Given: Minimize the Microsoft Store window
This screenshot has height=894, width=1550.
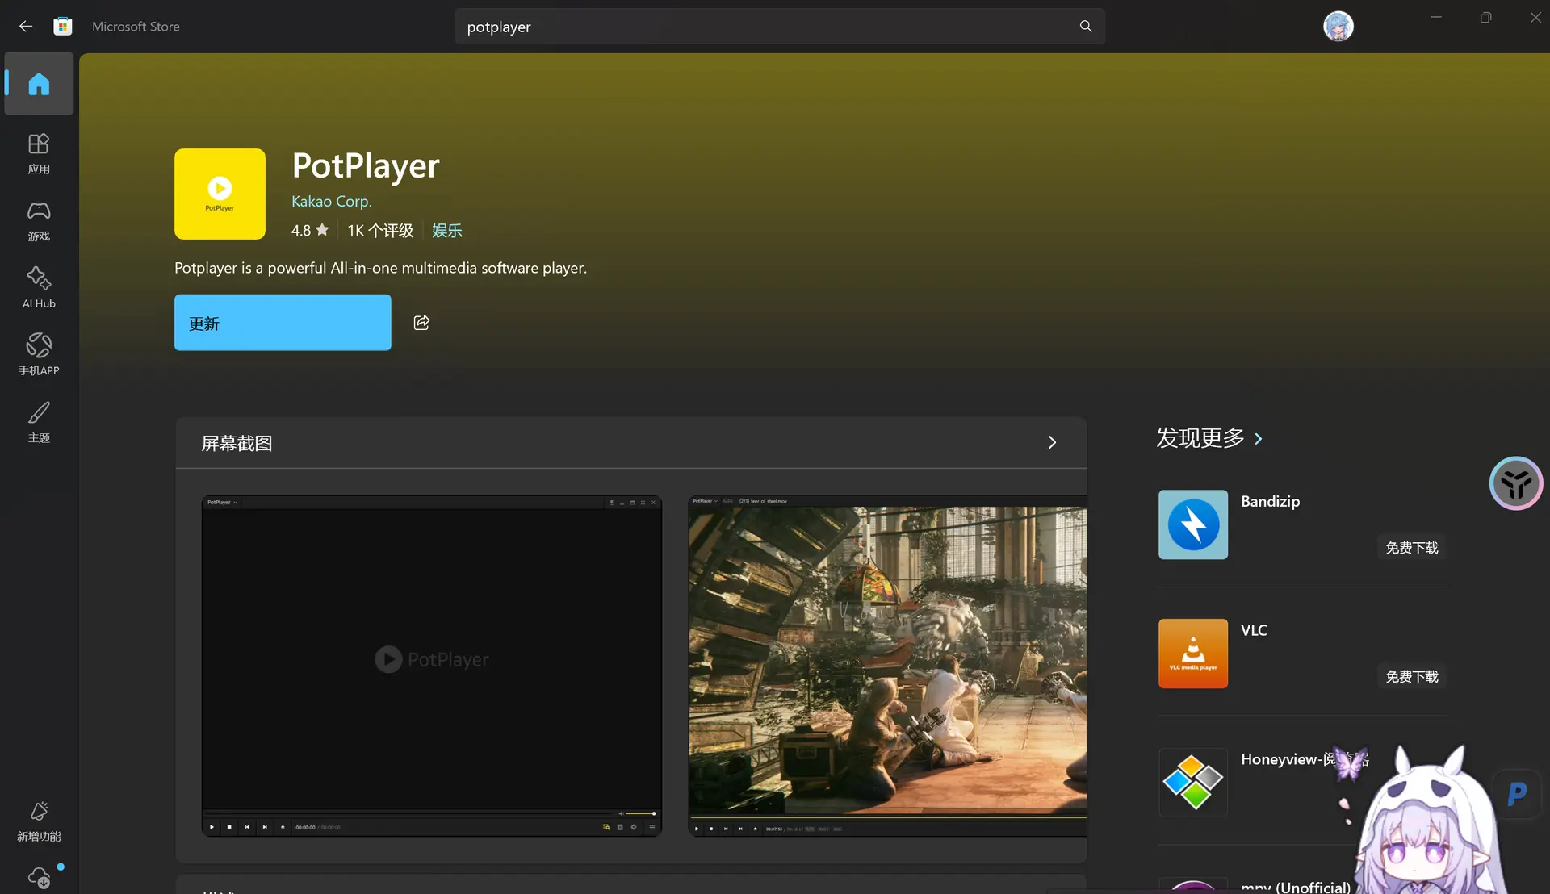Looking at the screenshot, I should pyautogui.click(x=1436, y=17).
